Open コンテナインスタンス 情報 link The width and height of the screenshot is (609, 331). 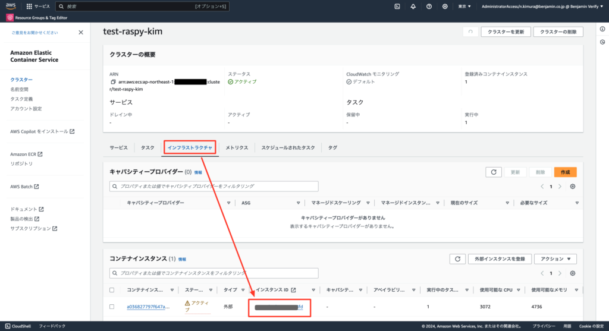coord(182,259)
